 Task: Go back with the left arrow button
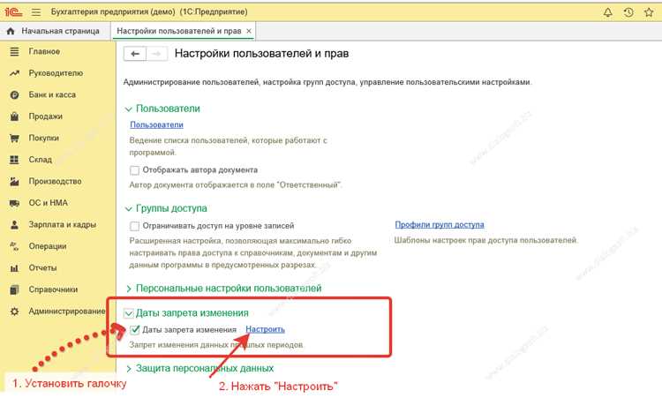(x=135, y=54)
